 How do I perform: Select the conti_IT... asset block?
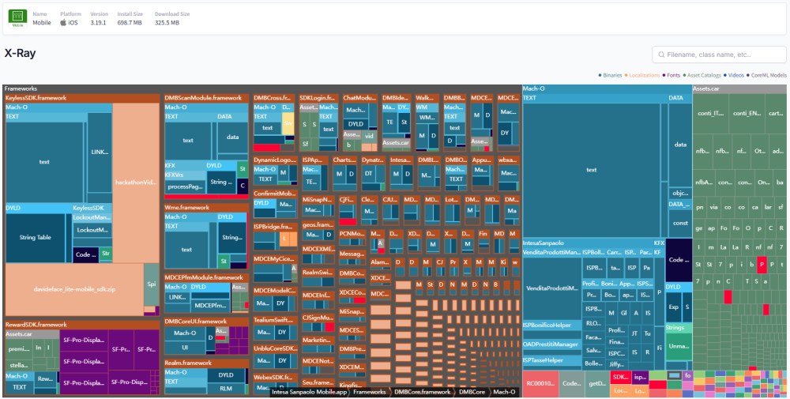coord(711,113)
